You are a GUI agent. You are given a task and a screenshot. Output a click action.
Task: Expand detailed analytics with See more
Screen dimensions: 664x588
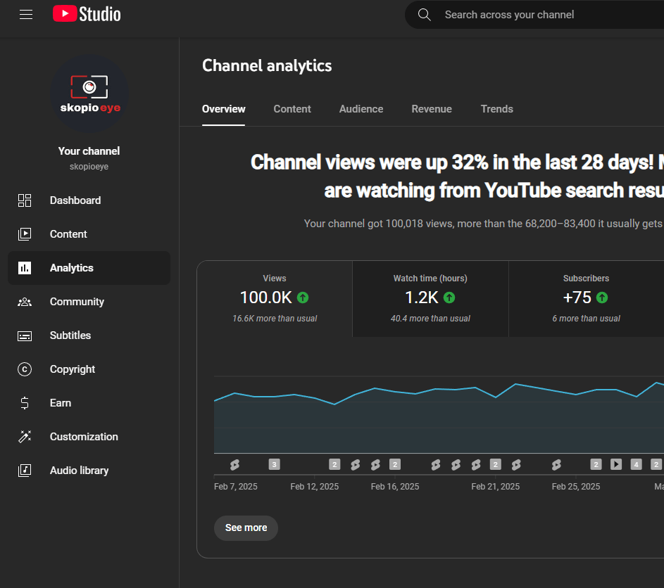pos(246,528)
